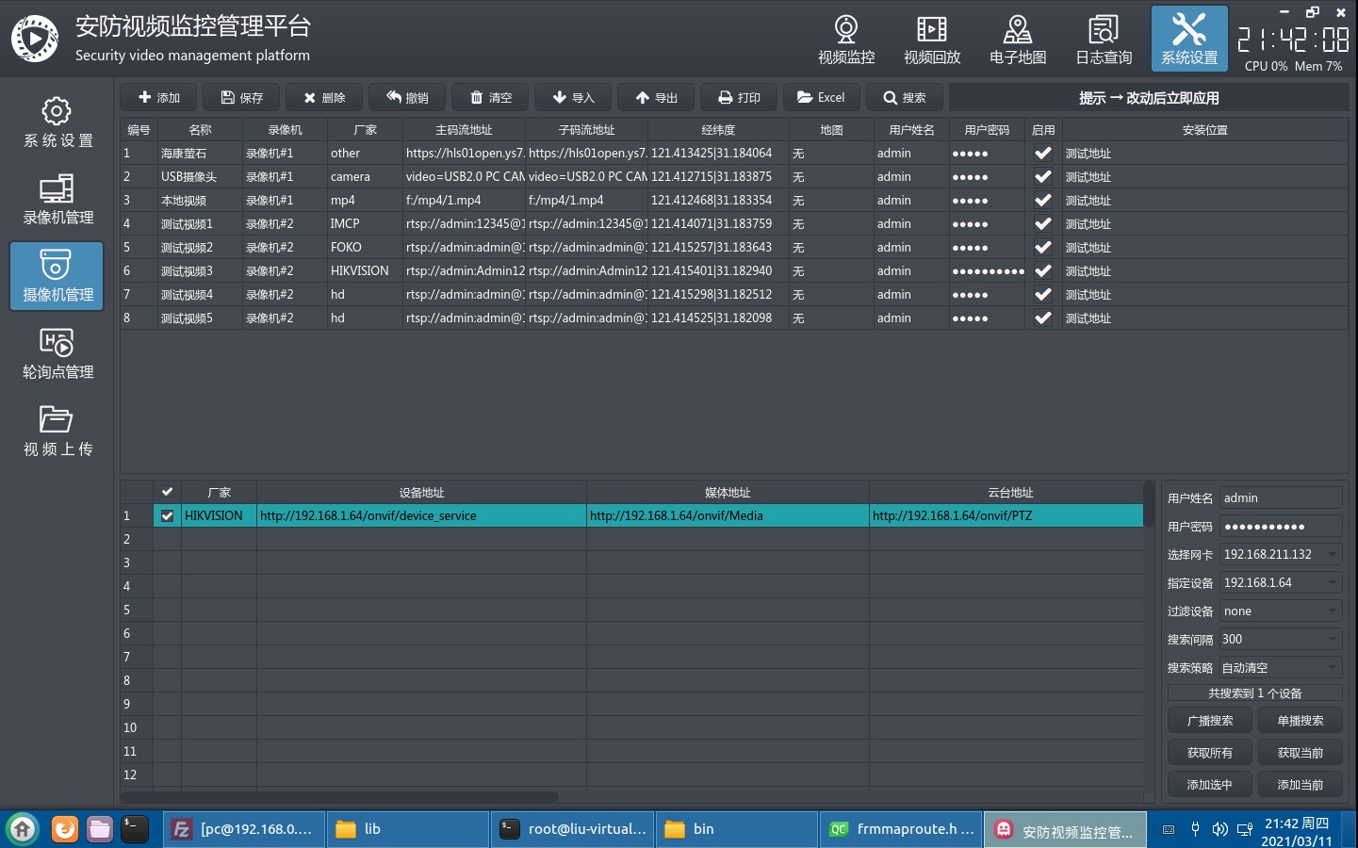Viewport: 1358px width, 848px height.
Task: Select 录像机管理 in the left sidebar
Action: pyautogui.click(x=57, y=199)
